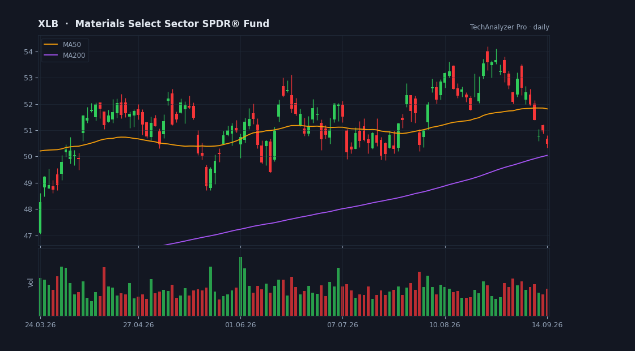Click the MA200 legend entry
Image resolution: width=635 pixels, height=351 pixels.
coord(65,55)
